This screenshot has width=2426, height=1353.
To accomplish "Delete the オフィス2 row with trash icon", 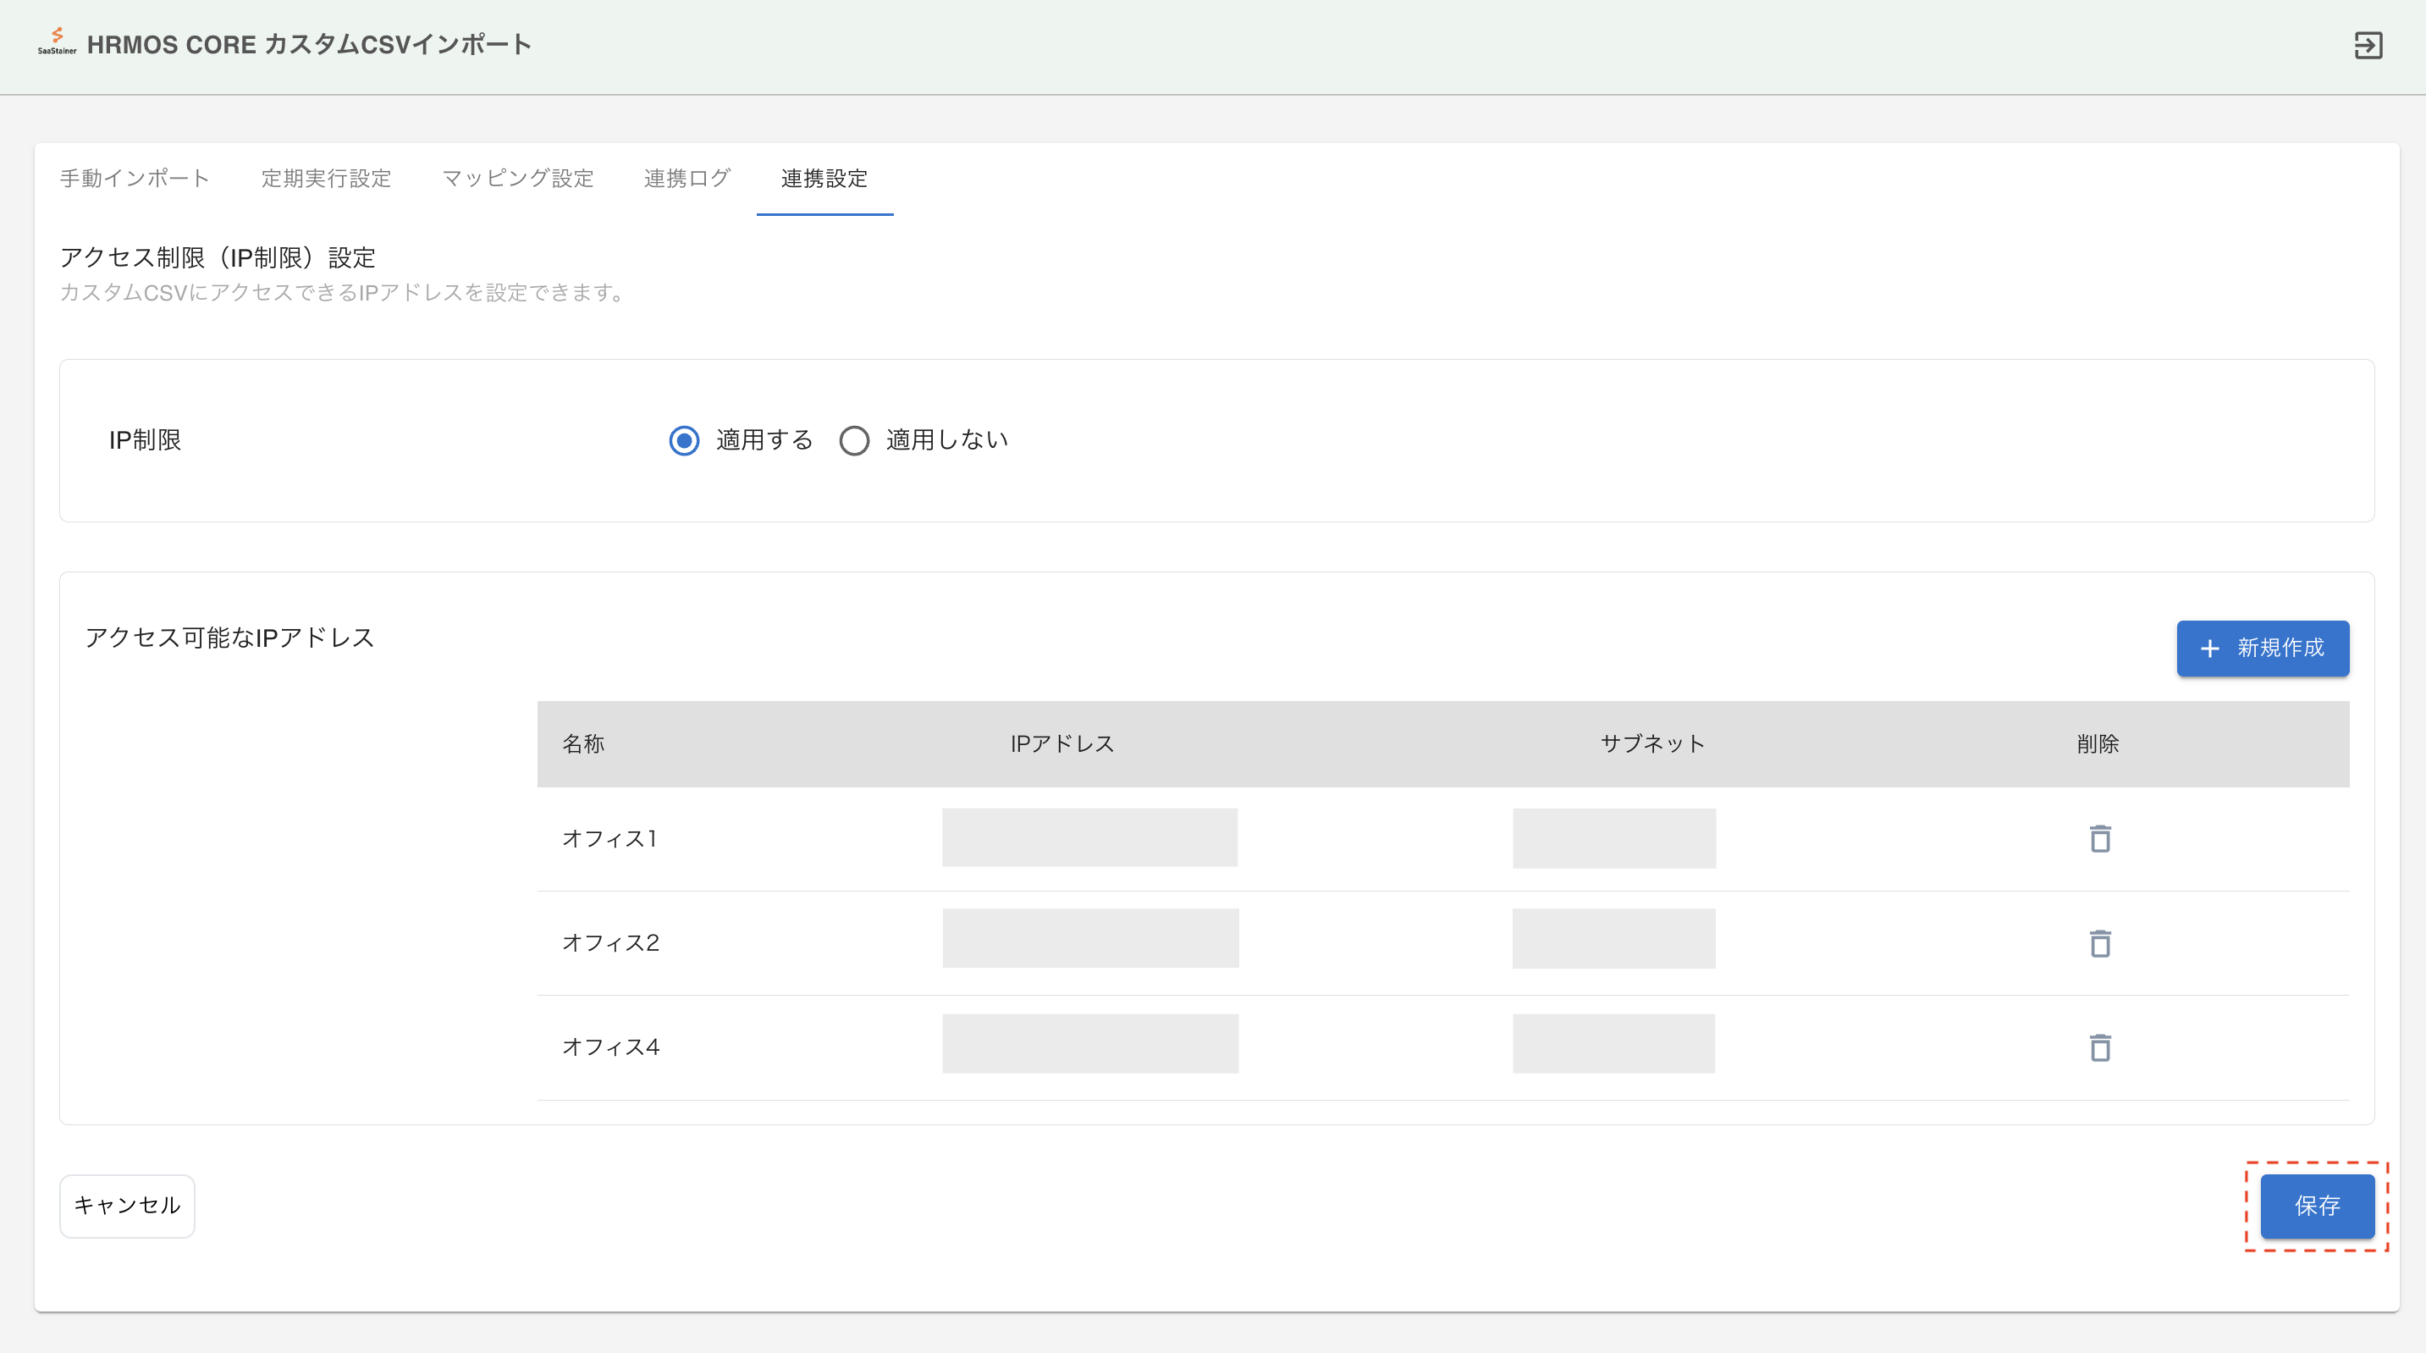I will coord(2099,943).
